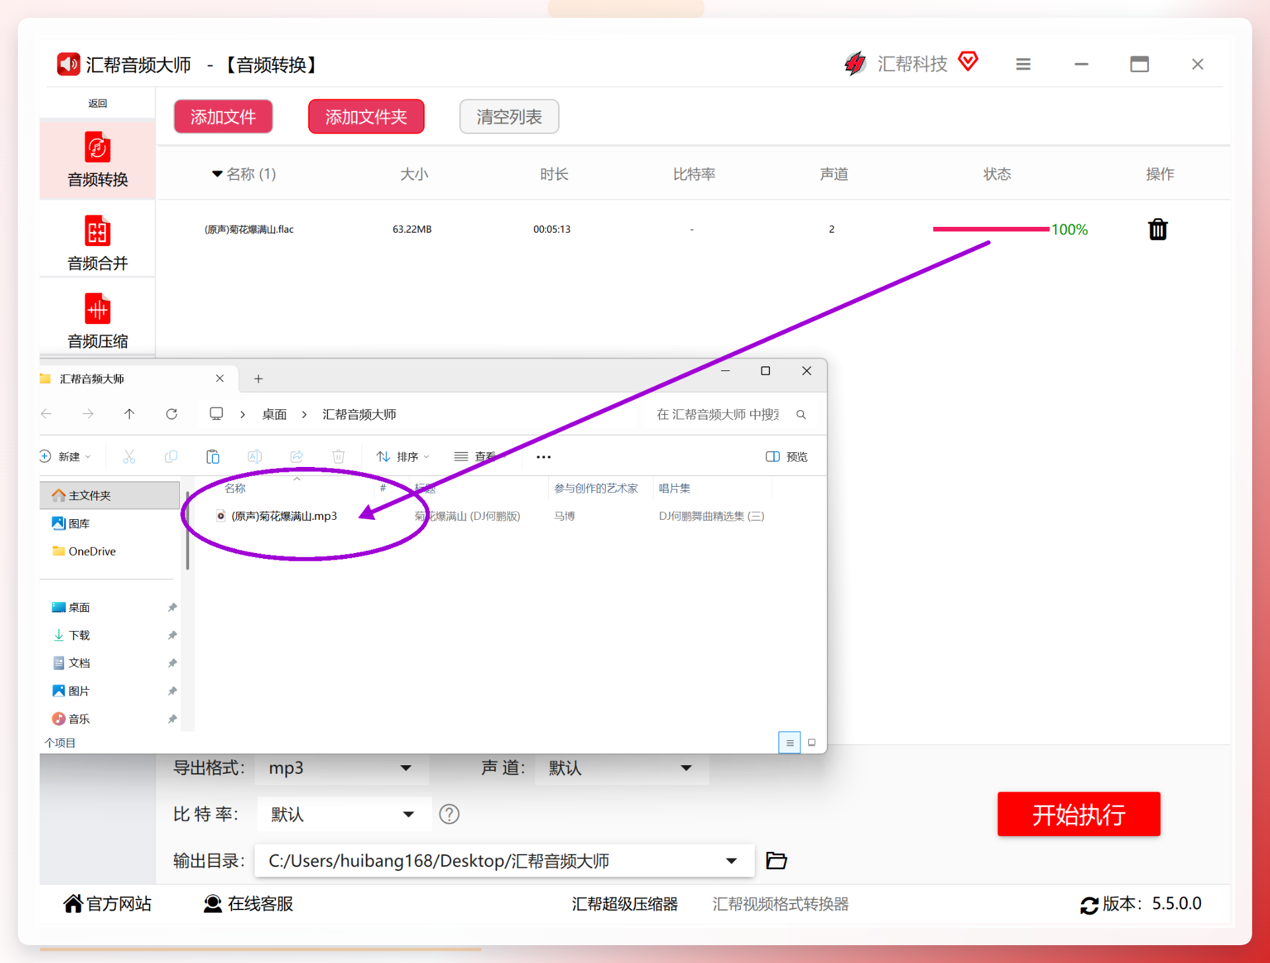The image size is (1270, 963).
Task: Click the Explorer search input field
Action: [x=718, y=415]
